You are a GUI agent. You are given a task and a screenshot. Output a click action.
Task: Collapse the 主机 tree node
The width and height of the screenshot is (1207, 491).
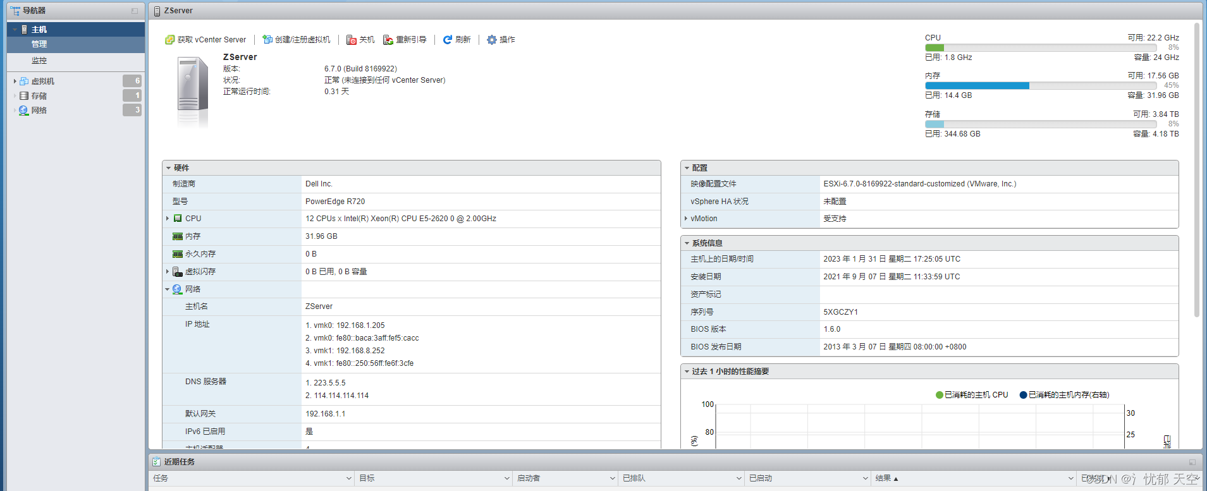15,30
